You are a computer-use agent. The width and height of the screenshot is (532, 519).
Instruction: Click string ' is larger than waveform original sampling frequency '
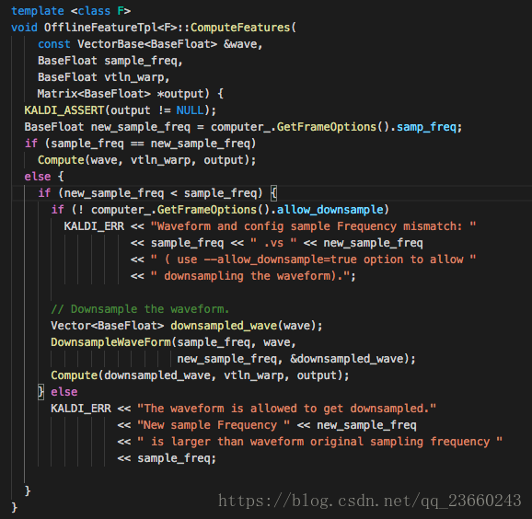[x=319, y=442]
